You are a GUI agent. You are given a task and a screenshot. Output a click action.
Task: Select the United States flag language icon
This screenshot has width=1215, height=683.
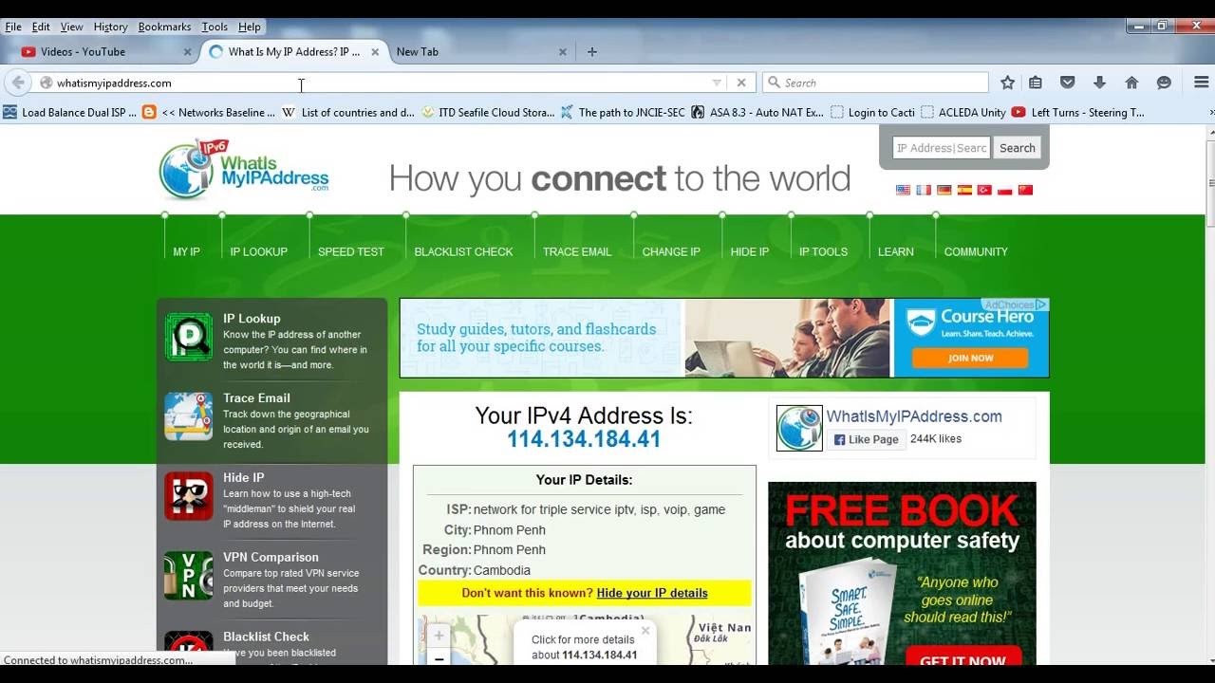point(903,190)
